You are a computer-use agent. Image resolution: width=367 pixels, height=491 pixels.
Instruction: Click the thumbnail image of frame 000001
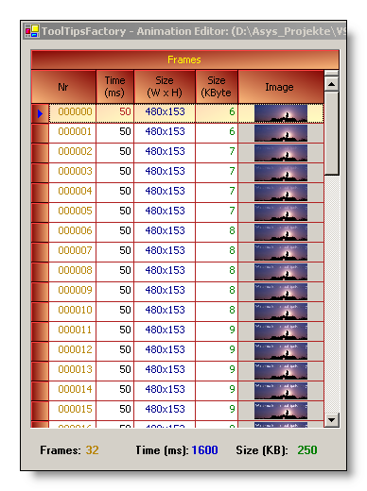click(281, 133)
